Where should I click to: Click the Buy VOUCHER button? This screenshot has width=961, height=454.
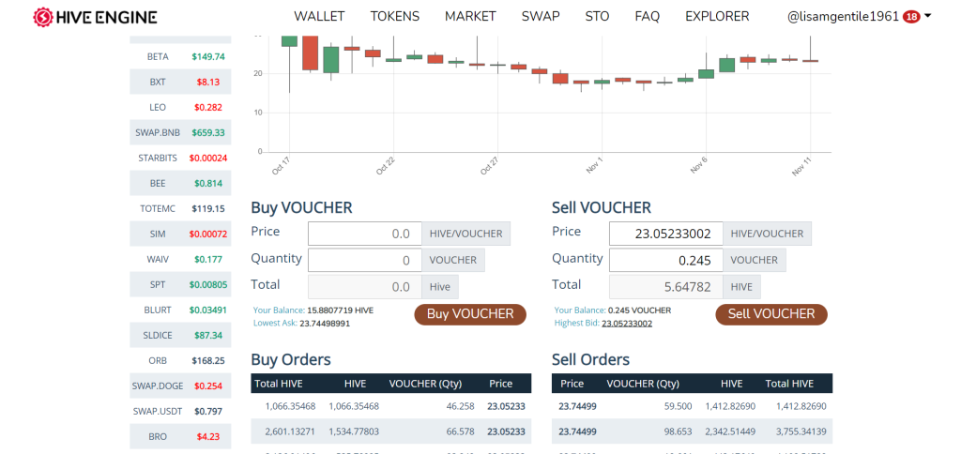click(470, 314)
